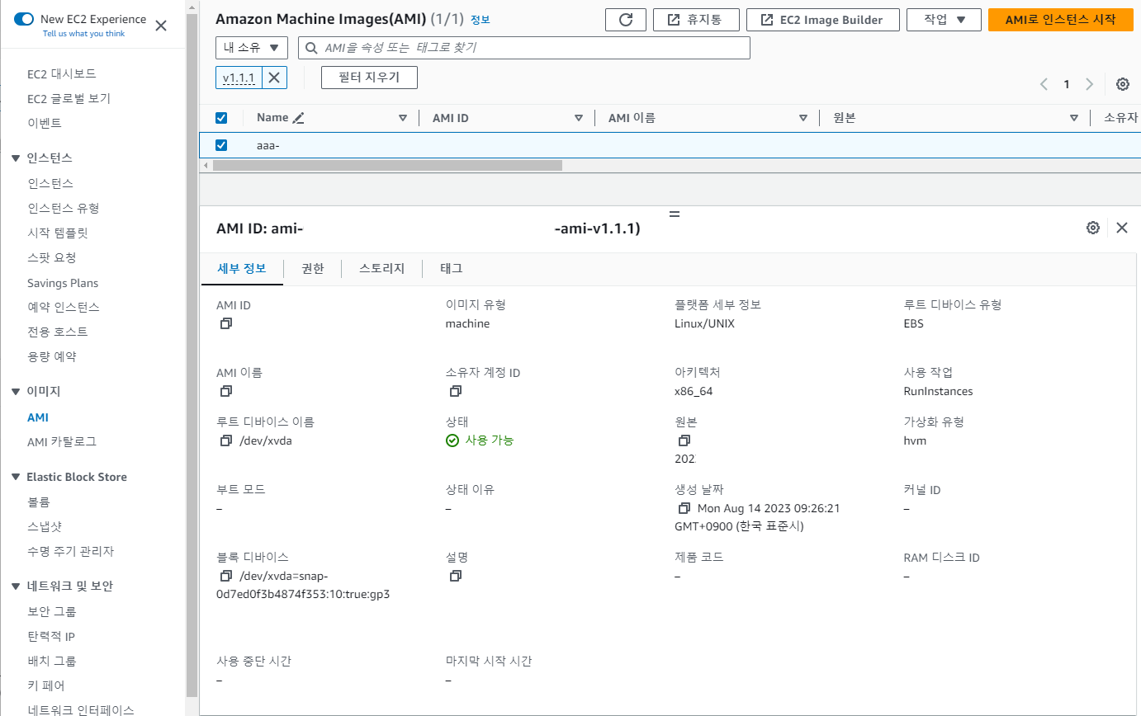Open 수명 주기 관리자 in sidebar
Screen dimensions: 1141x716
pyautogui.click(x=70, y=551)
